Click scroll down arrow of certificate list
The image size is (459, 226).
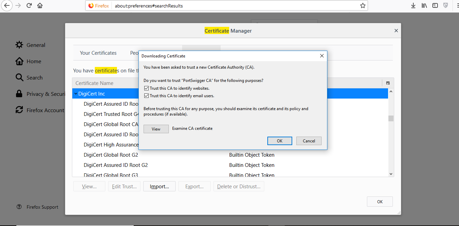point(391,174)
